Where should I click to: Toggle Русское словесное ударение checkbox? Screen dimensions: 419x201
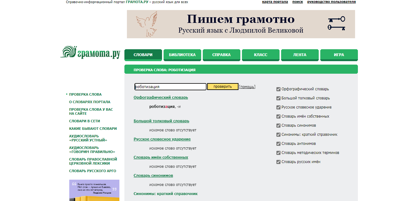pos(278,107)
